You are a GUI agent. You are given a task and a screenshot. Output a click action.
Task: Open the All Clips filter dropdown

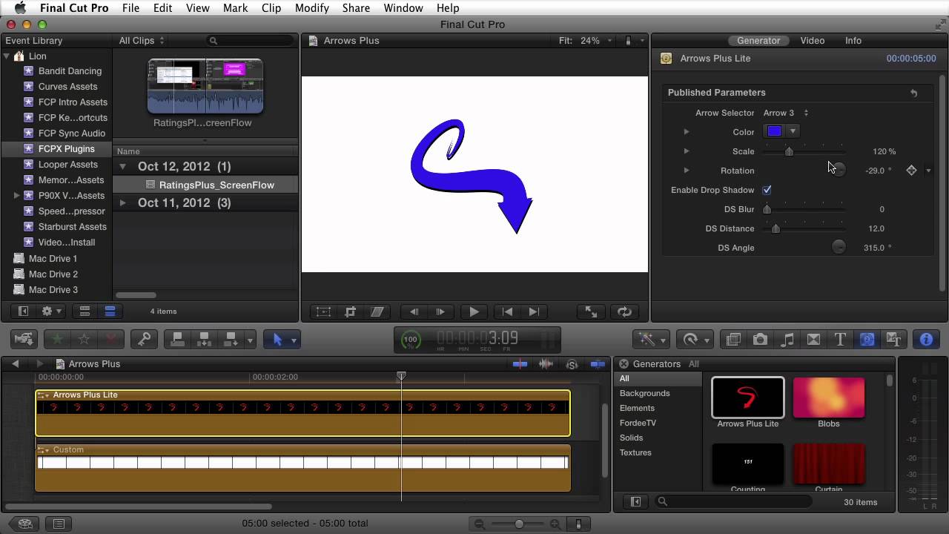tap(142, 41)
